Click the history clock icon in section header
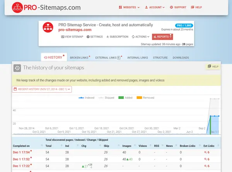 (17, 68)
